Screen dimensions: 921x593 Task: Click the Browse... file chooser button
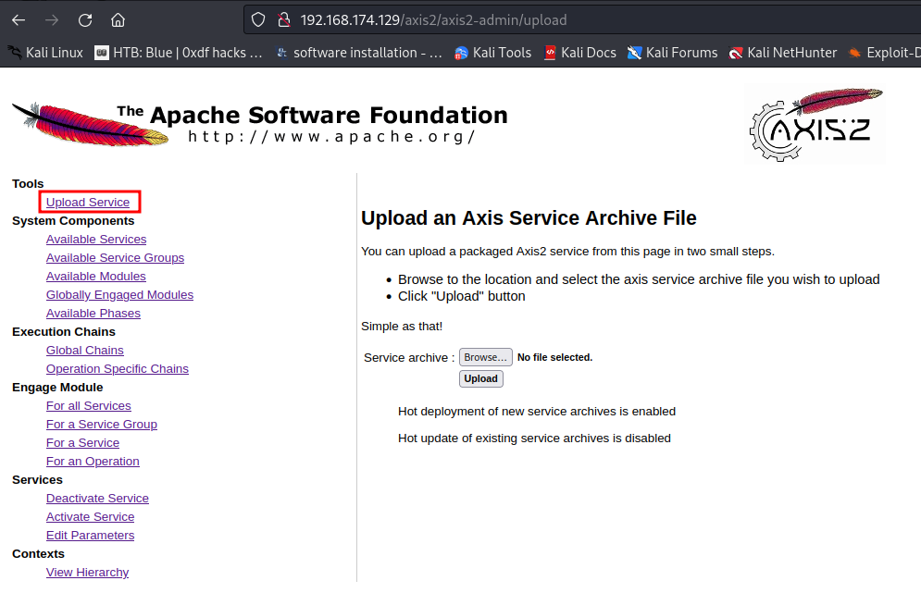(486, 357)
